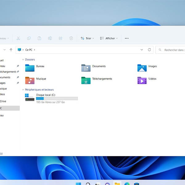The height and width of the screenshot is (185, 185).
Task: Collapse the Périphériques et lecteurs group
Action: [x=23, y=90]
